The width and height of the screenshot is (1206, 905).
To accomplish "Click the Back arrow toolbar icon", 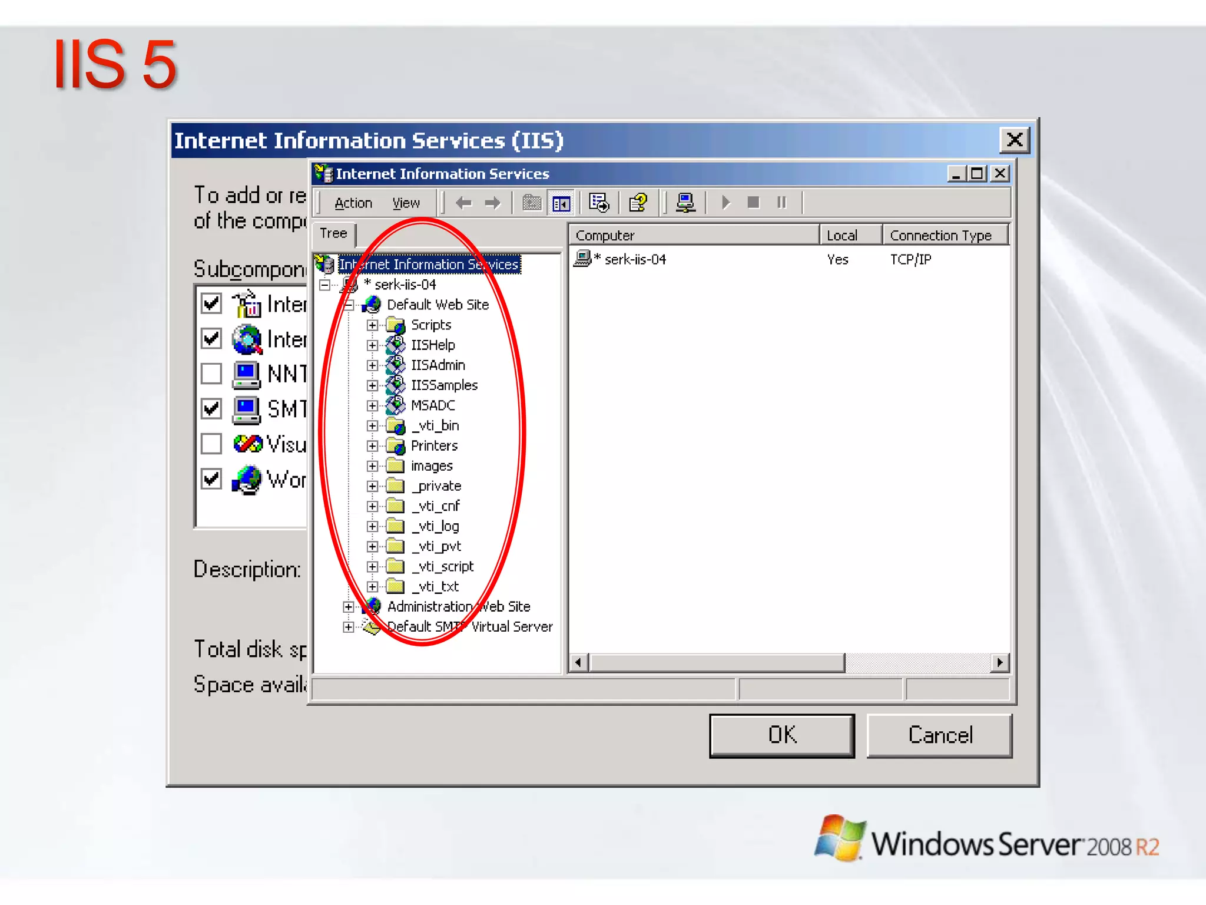I will [x=464, y=203].
